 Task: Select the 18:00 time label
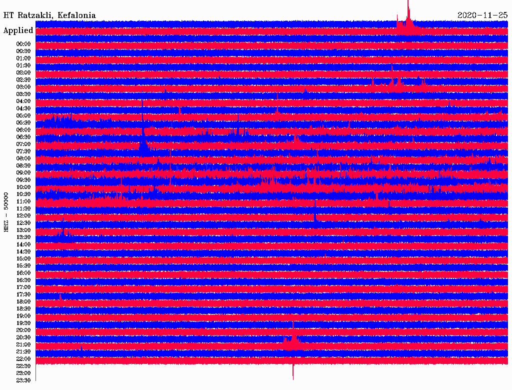tap(23, 302)
